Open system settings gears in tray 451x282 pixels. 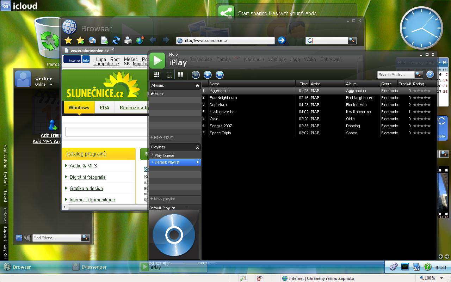pos(394,267)
